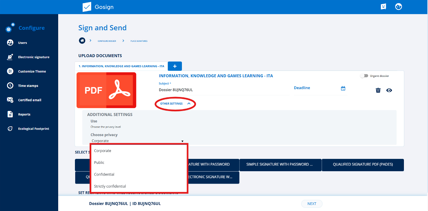
Task: Open Electronic signature settings
Action: point(33,57)
